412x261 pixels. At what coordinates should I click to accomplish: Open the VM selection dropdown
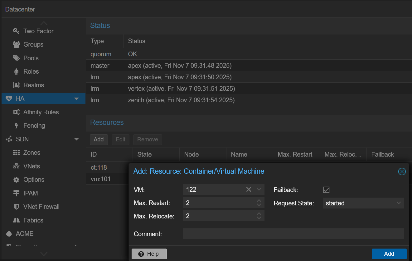[x=259, y=190]
